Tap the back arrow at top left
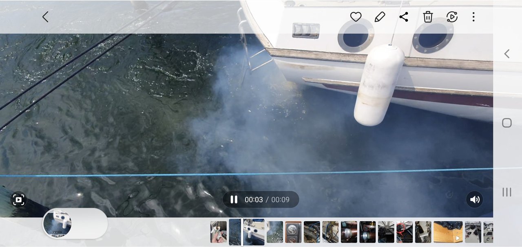 45,17
